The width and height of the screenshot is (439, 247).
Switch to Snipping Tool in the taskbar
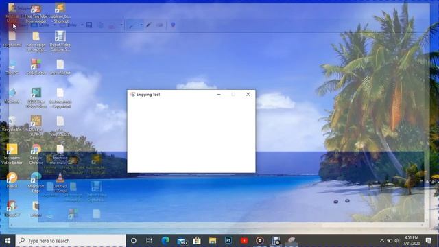pos(291,241)
